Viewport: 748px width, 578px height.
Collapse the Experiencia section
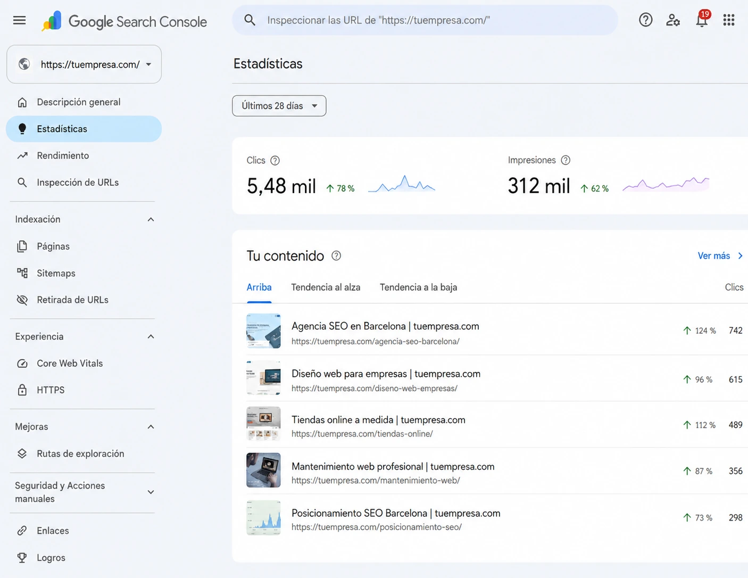151,336
